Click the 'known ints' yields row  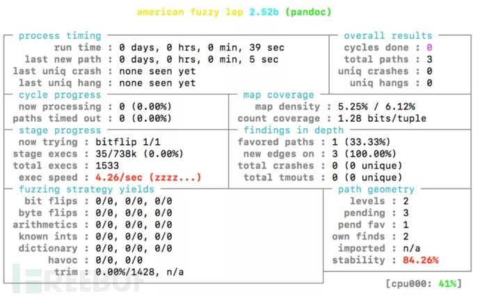[x=95, y=237]
